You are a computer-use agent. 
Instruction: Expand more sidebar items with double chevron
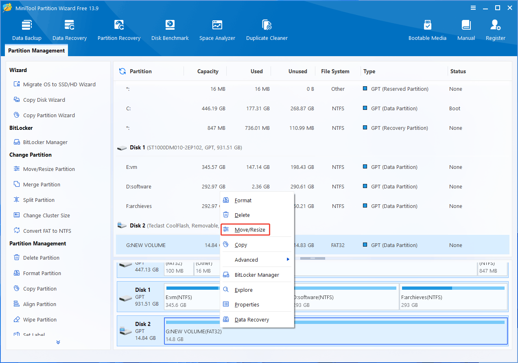pyautogui.click(x=58, y=342)
